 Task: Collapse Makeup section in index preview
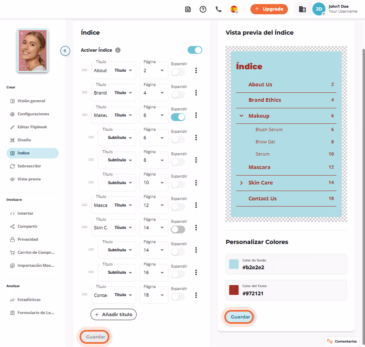241,116
